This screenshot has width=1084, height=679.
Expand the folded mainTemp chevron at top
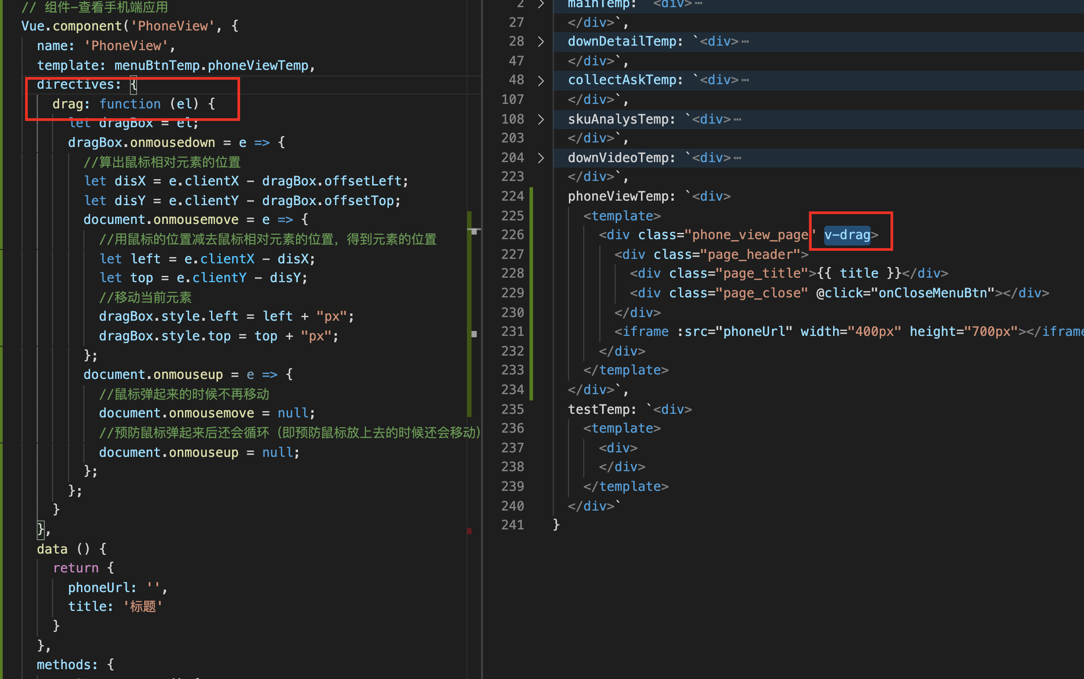coord(541,4)
